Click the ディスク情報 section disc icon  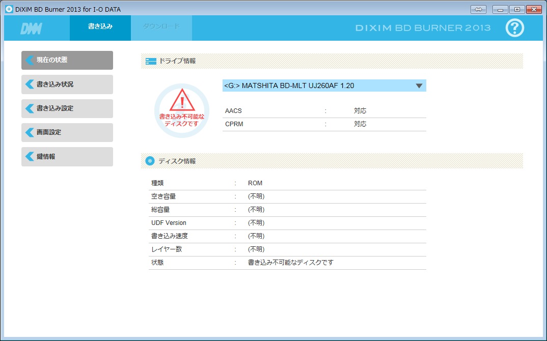coord(150,161)
